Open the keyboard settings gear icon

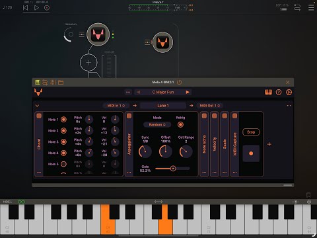[x=309, y=202]
